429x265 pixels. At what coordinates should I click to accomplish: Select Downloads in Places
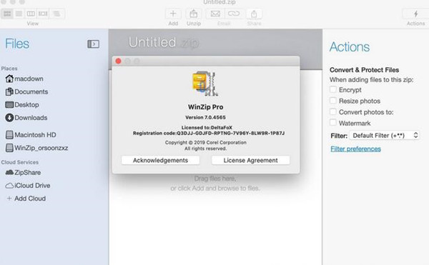click(26, 118)
